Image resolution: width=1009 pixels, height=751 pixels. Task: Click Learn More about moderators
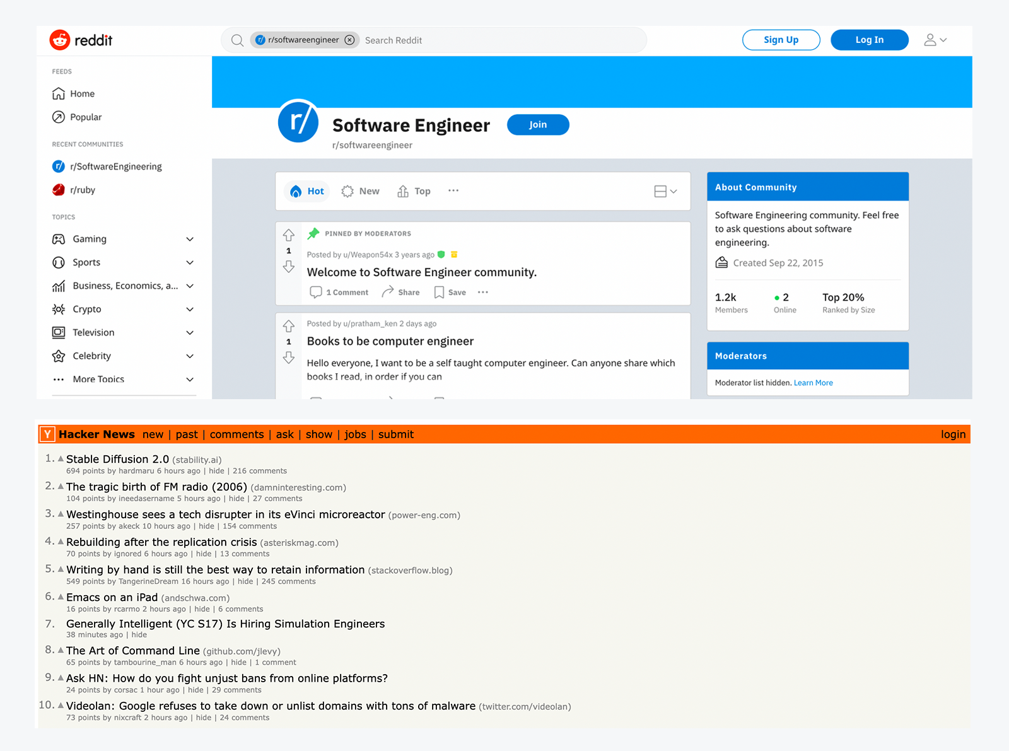814,383
